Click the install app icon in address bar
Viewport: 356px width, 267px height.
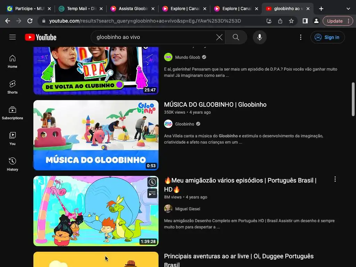(x=269, y=21)
